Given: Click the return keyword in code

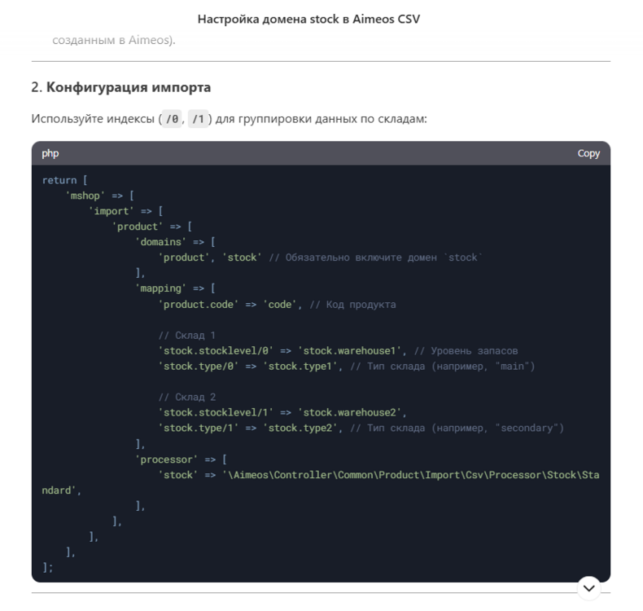Looking at the screenshot, I should [59, 180].
